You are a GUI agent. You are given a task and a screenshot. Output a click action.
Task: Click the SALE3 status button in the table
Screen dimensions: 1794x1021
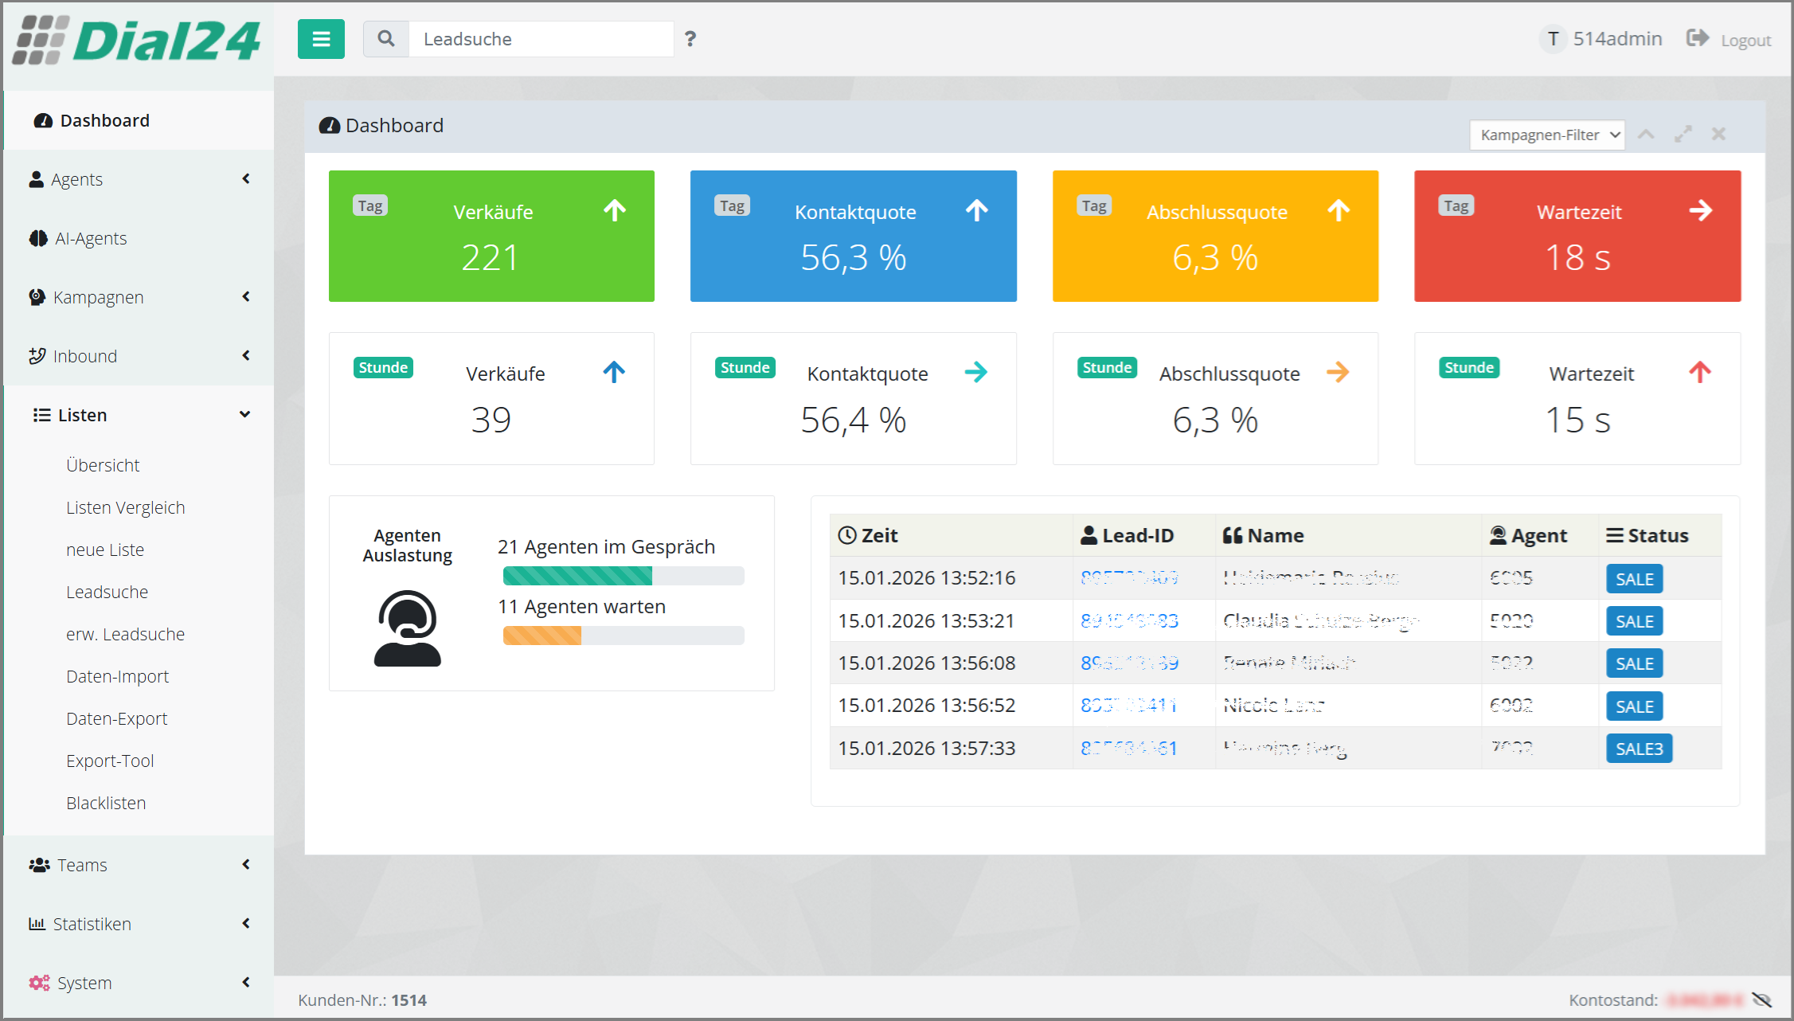click(x=1638, y=748)
